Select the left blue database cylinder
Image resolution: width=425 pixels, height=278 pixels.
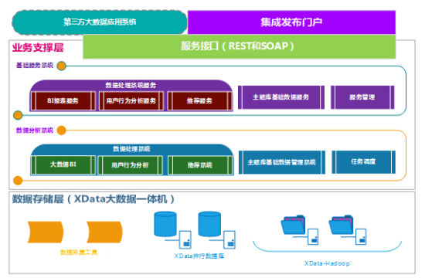click(x=165, y=224)
